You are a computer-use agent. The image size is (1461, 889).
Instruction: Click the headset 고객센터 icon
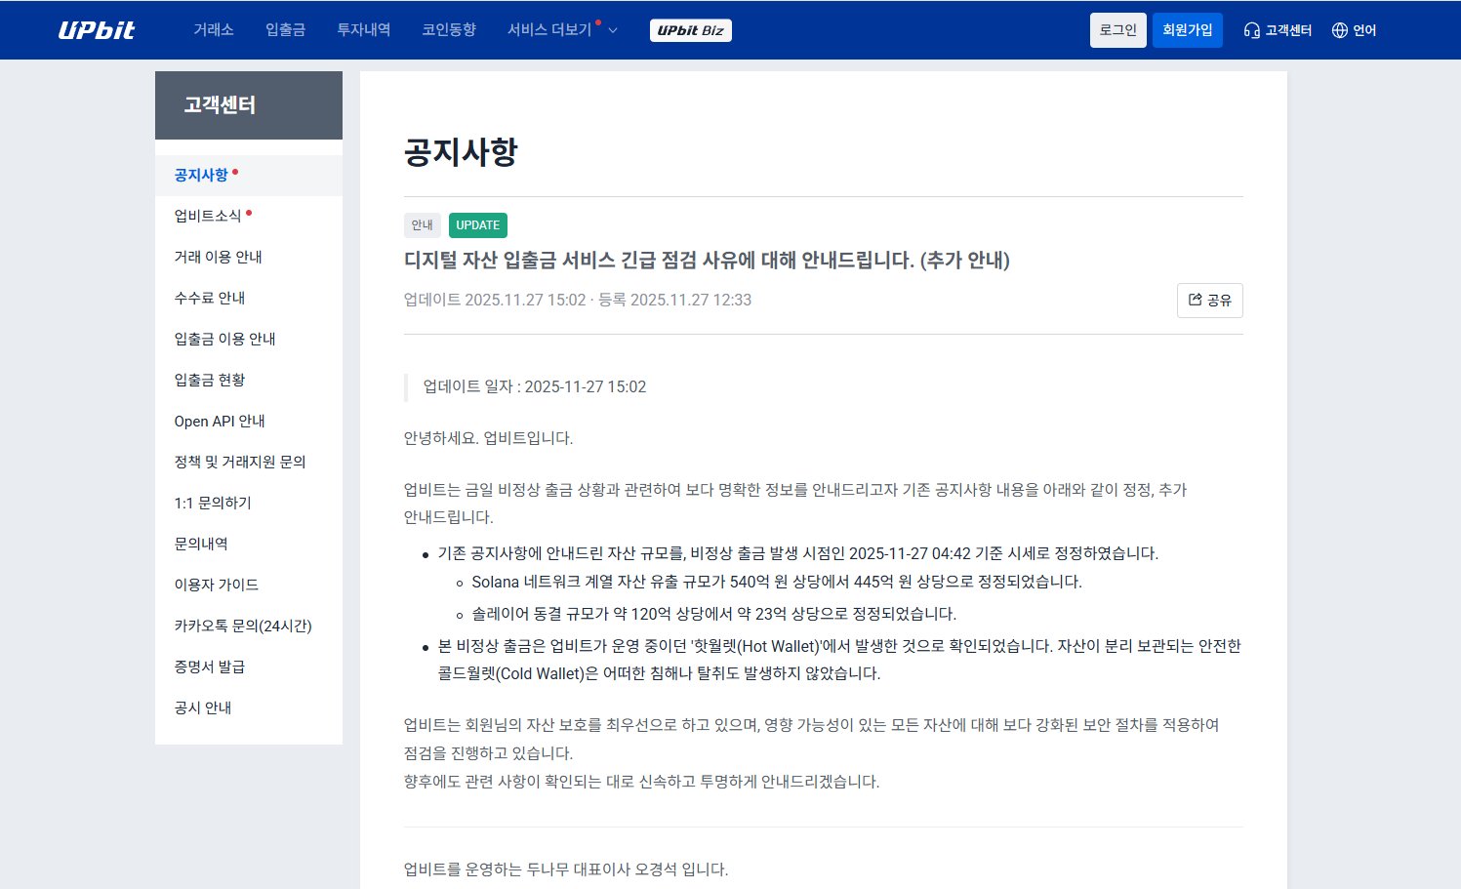pos(1251,30)
